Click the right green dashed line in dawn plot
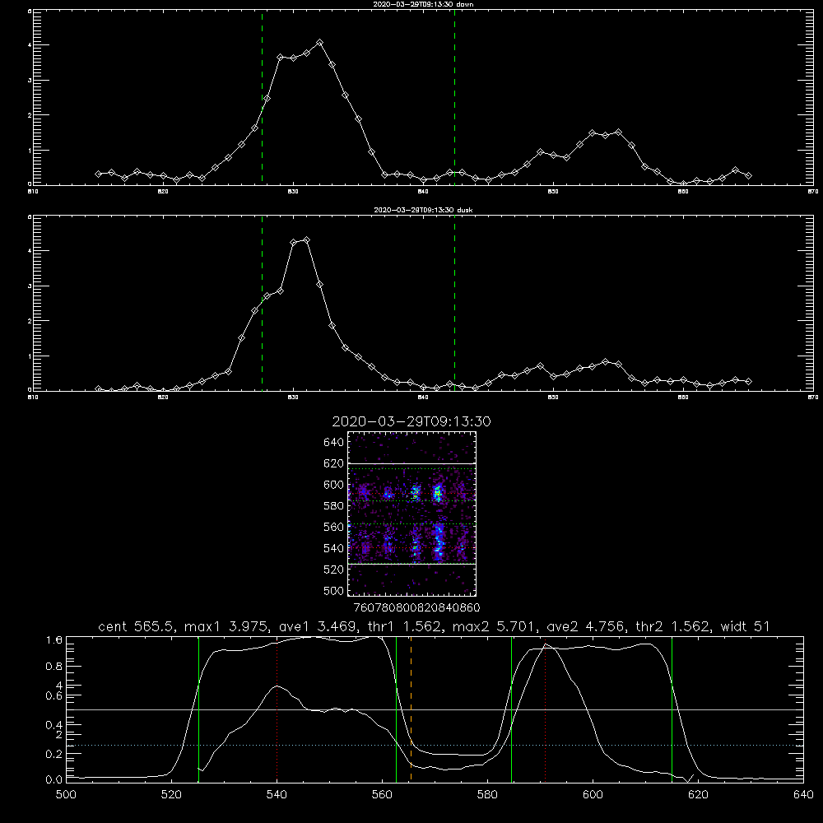The height and width of the screenshot is (823, 823). point(454,97)
